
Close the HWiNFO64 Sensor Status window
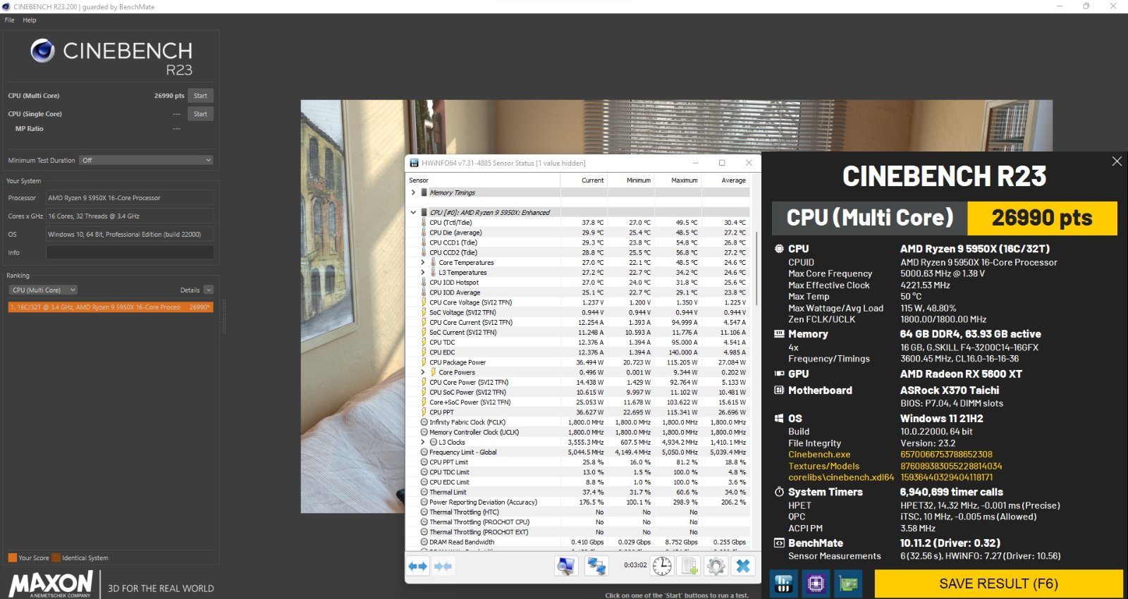pos(749,163)
